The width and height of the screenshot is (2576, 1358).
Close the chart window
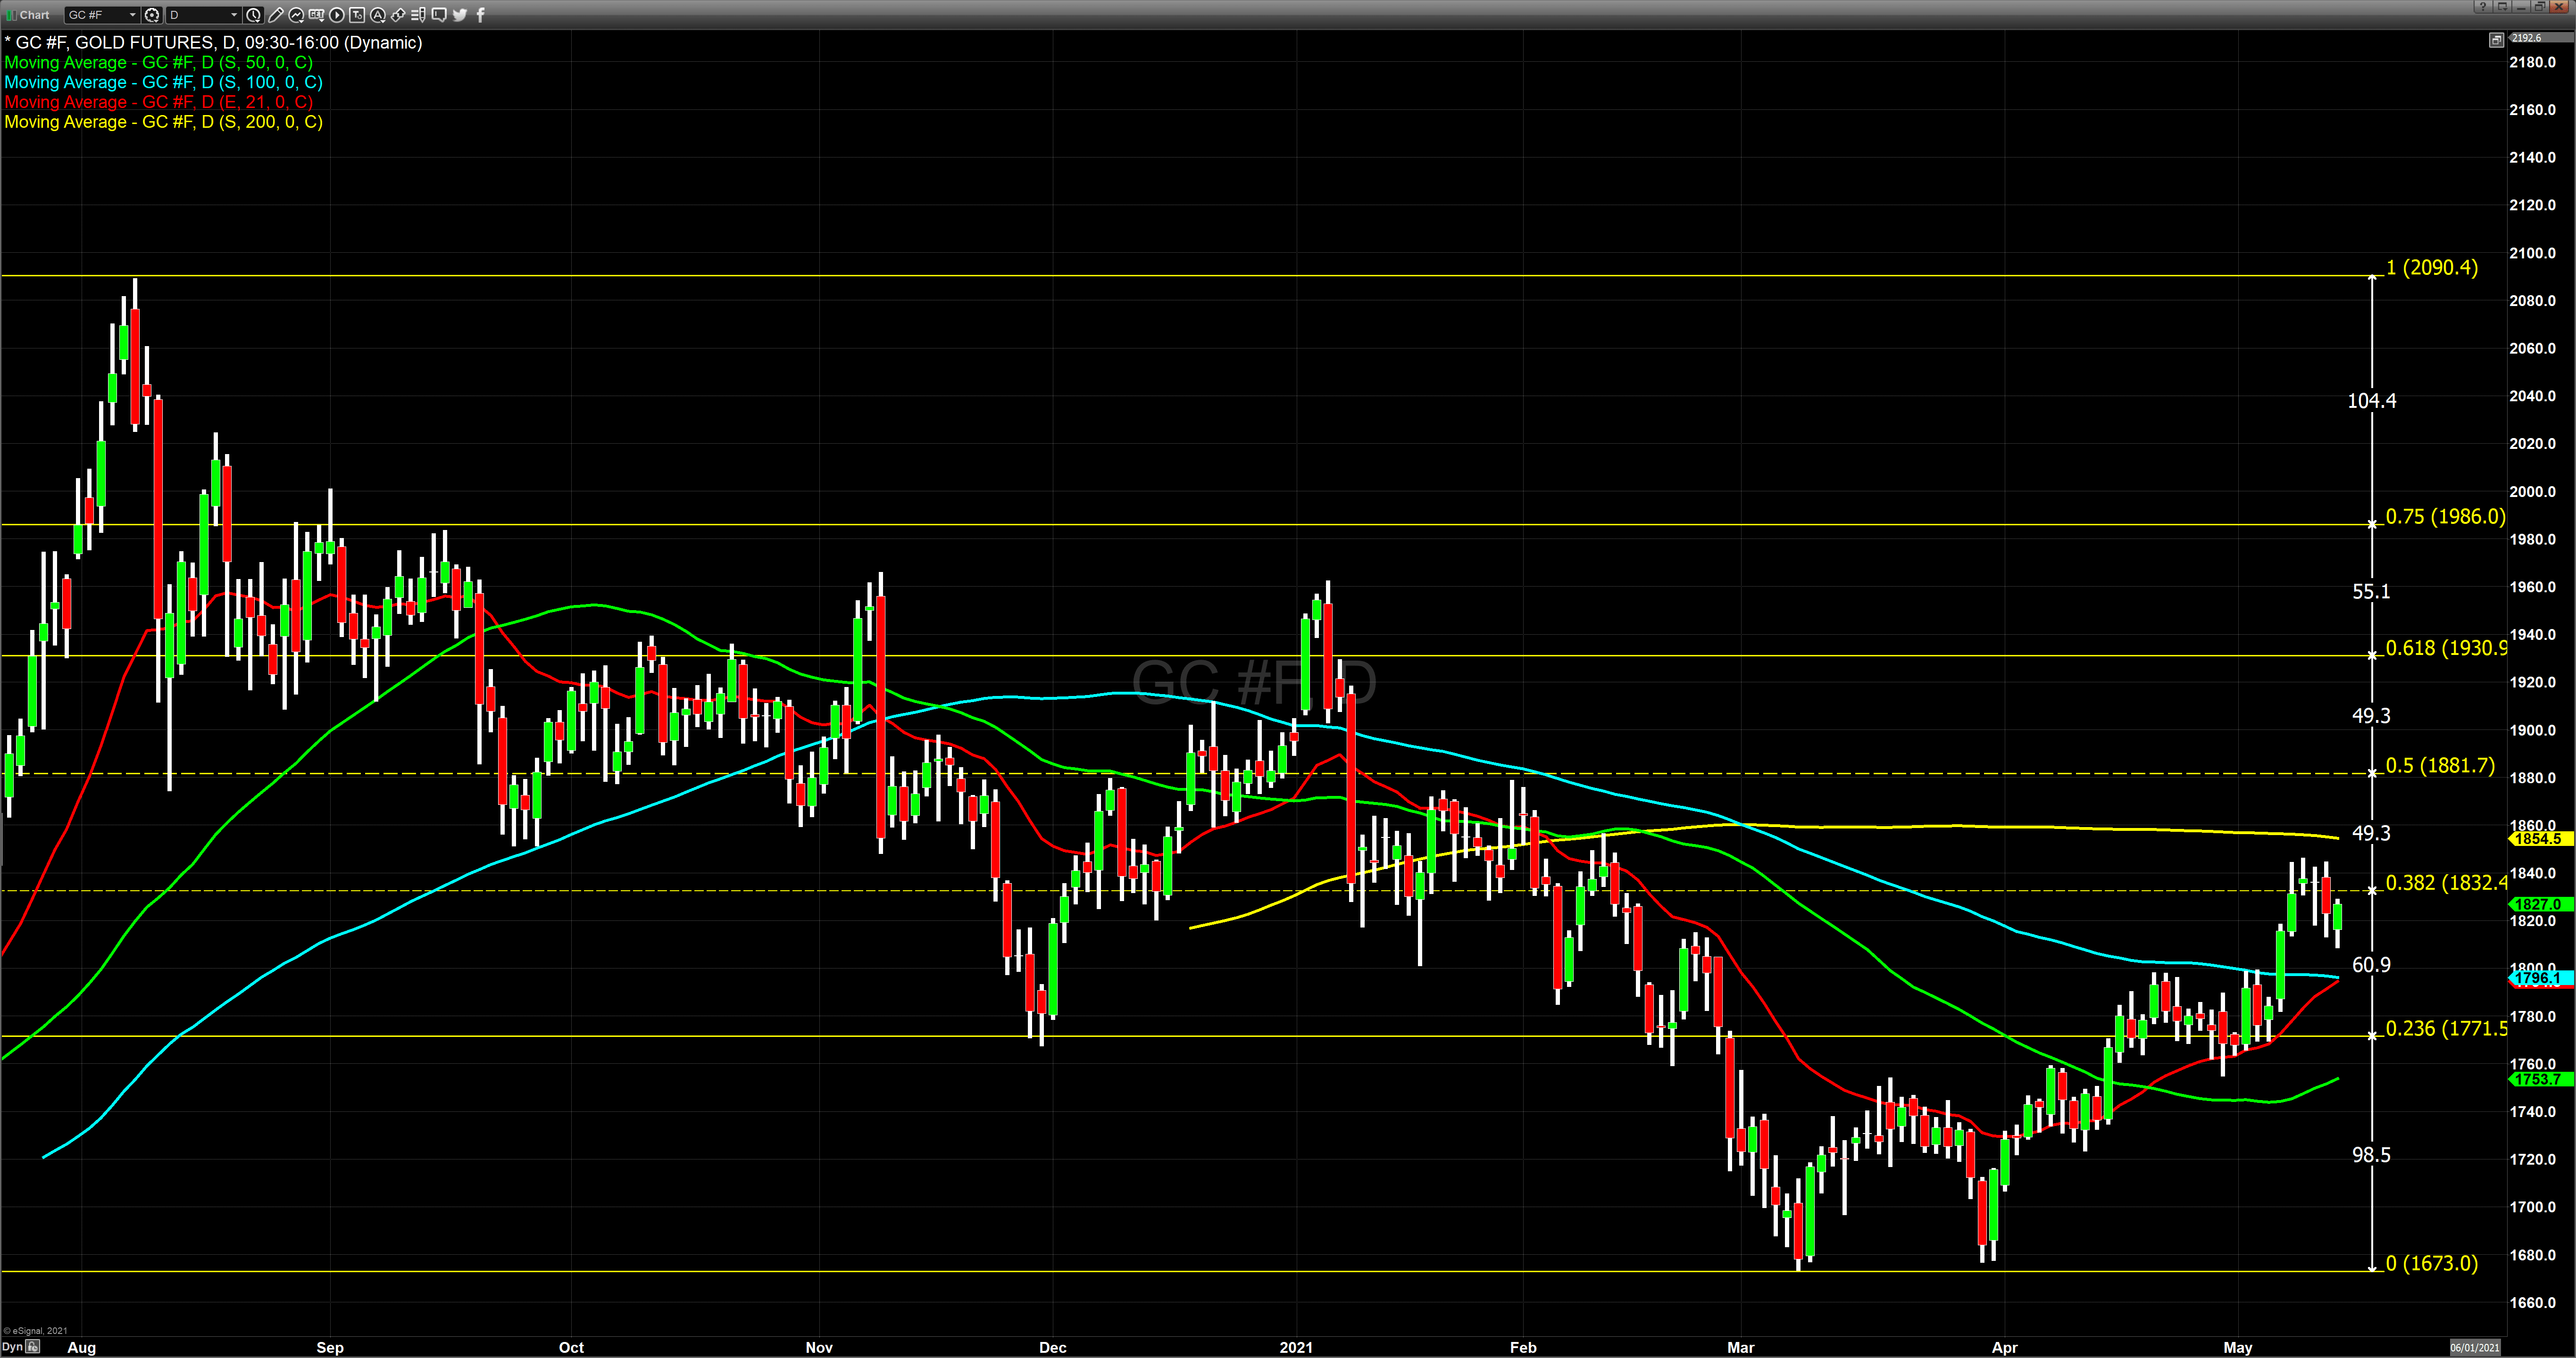point(2560,7)
